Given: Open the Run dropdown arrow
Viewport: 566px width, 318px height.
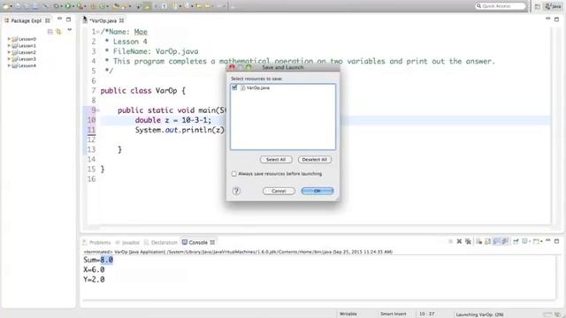Looking at the screenshot, I should tap(73, 6).
